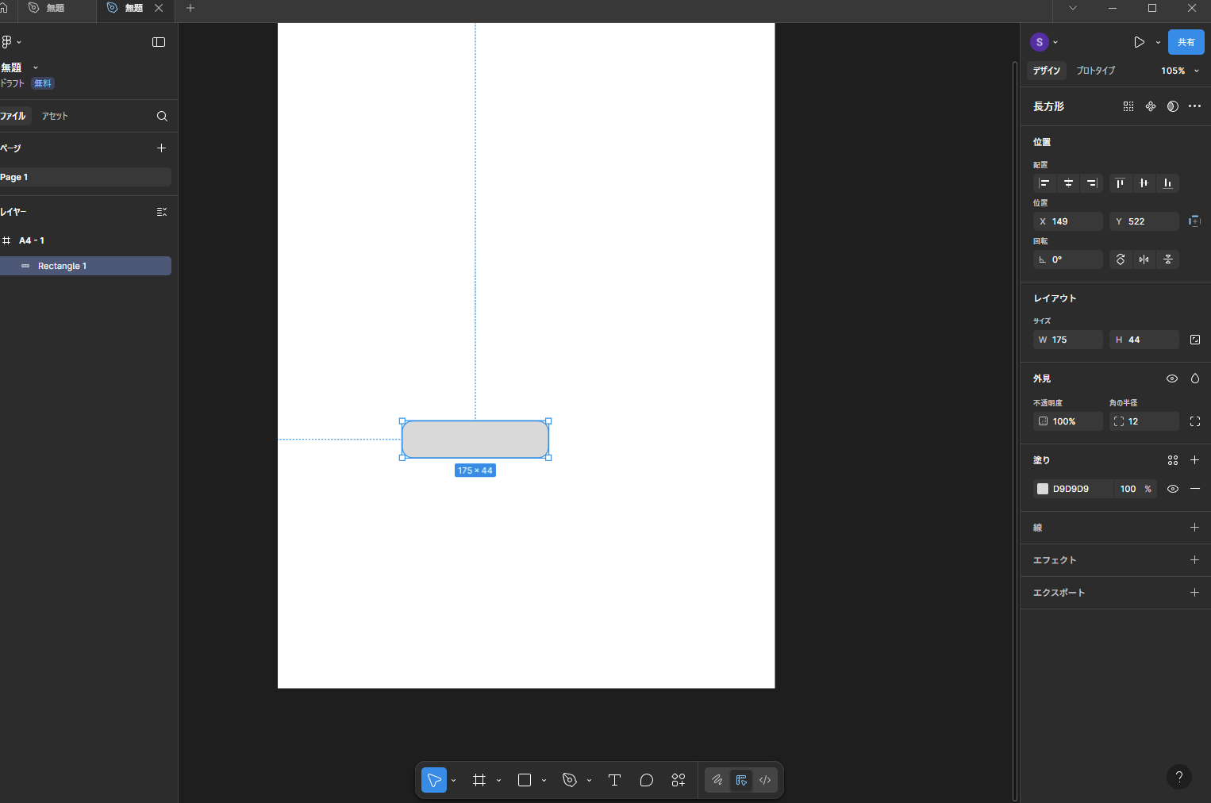1211x803 pixels.
Task: Align the rectangle to the left
Action: [x=1044, y=183]
